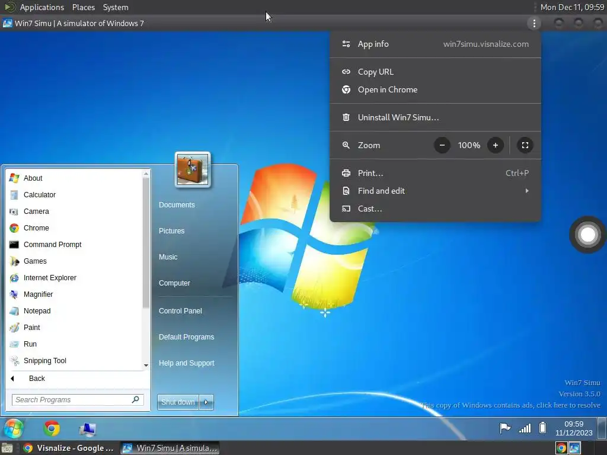Click the Chrome icon in the bottom-right panel tray
Image resolution: width=607 pixels, height=455 pixels.
pos(561,448)
